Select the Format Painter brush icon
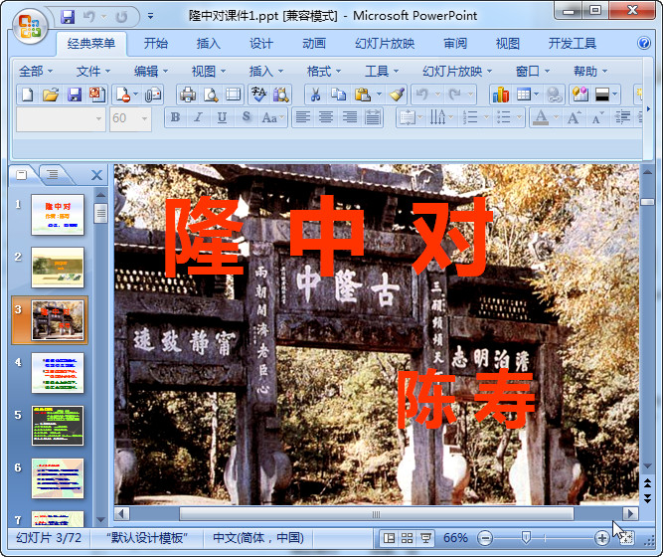 coord(397,94)
